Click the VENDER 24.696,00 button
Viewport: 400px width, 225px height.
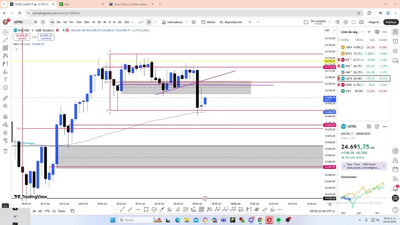[x=22, y=37]
